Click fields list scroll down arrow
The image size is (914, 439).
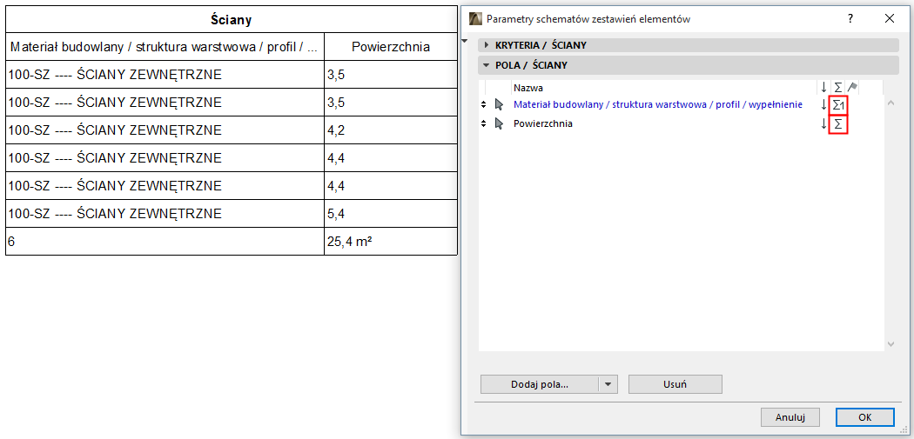pyautogui.click(x=890, y=344)
